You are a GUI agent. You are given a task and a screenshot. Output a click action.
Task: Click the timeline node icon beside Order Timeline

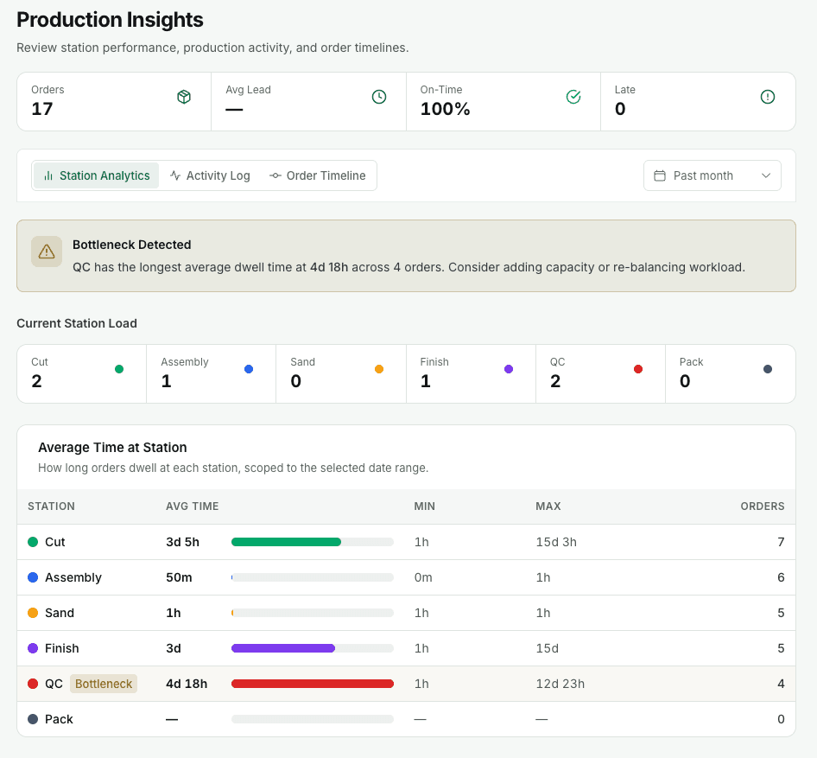click(275, 175)
